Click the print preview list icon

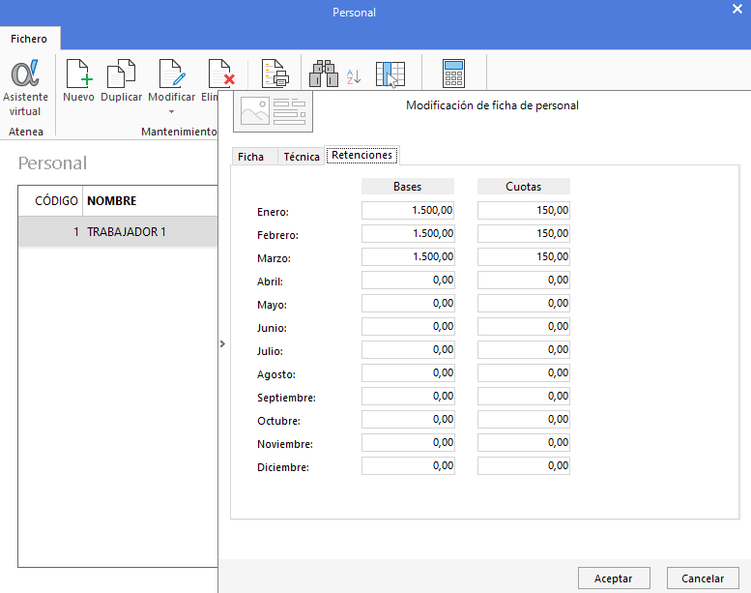(274, 74)
